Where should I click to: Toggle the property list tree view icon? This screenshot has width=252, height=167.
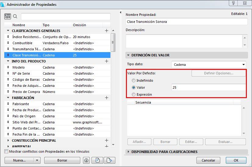click(8, 16)
